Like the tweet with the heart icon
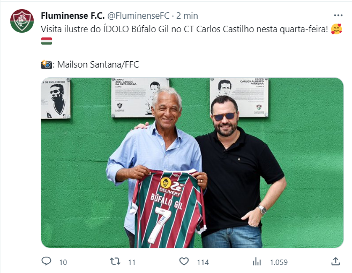 point(184,262)
